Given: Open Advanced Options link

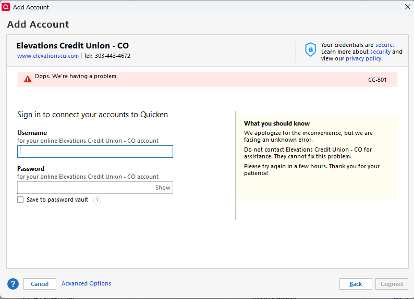Looking at the screenshot, I should coord(86,283).
